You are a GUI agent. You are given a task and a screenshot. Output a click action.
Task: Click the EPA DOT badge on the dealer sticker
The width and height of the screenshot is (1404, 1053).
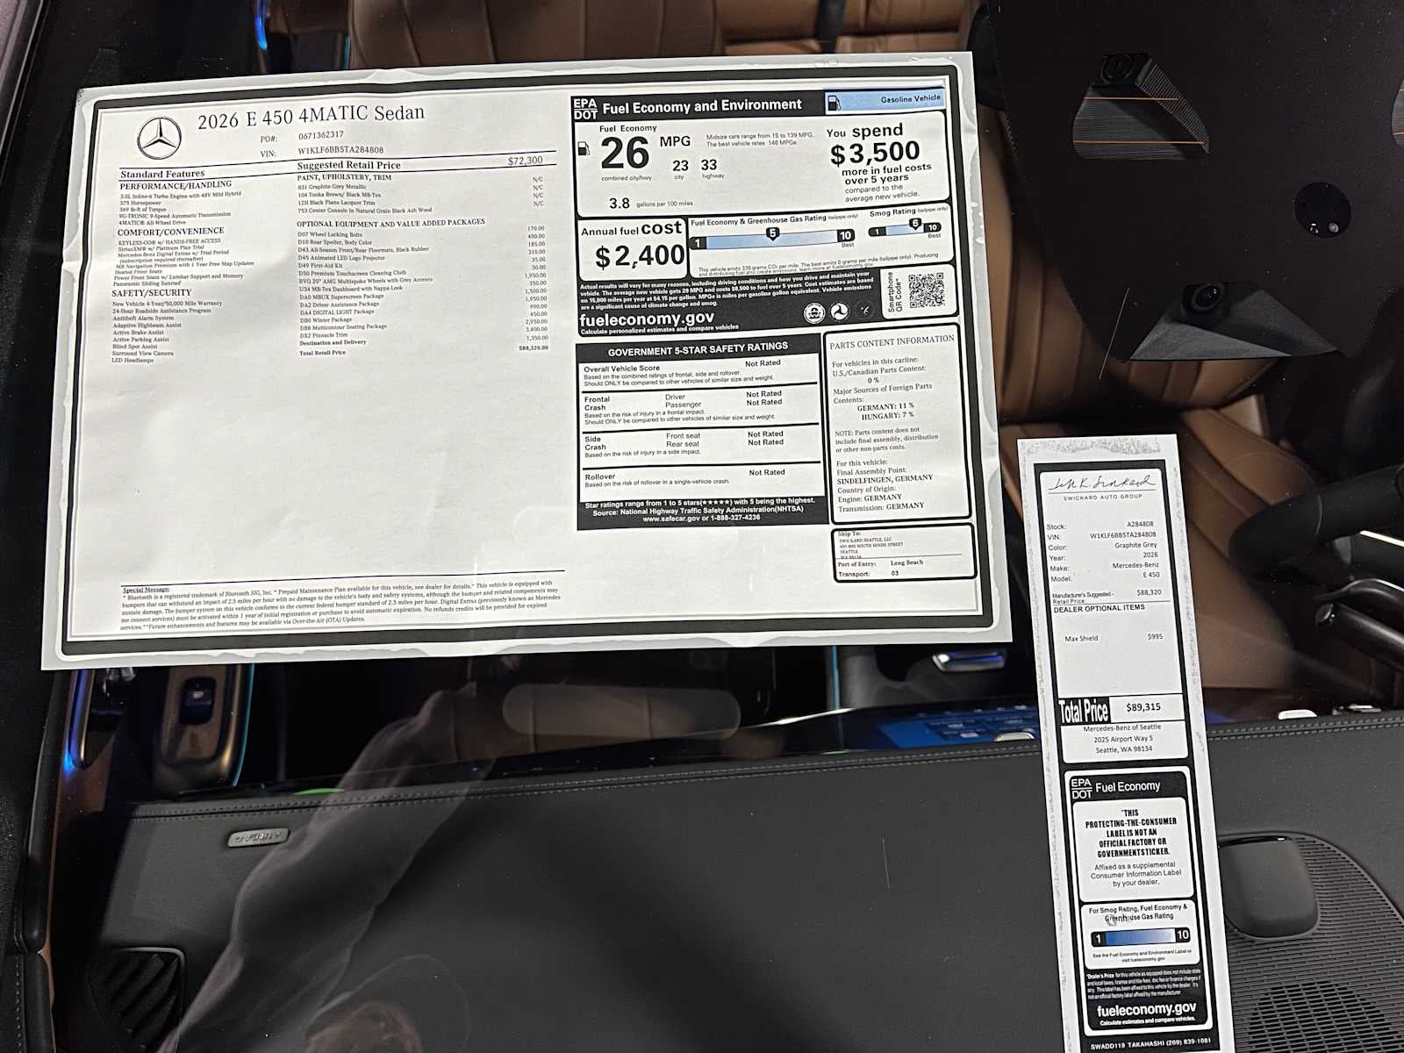(x=1081, y=788)
